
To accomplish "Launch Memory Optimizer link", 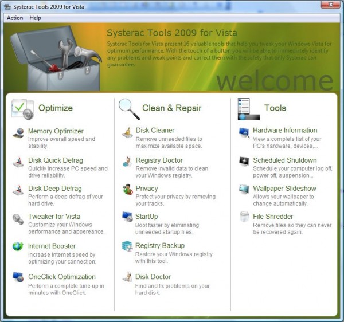I will coord(56,131).
